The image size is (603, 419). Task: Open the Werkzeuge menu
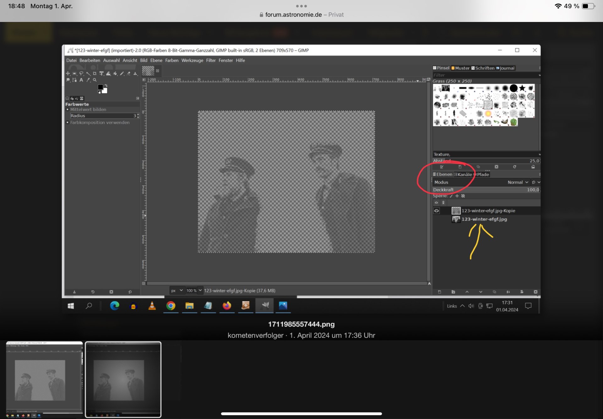click(192, 60)
